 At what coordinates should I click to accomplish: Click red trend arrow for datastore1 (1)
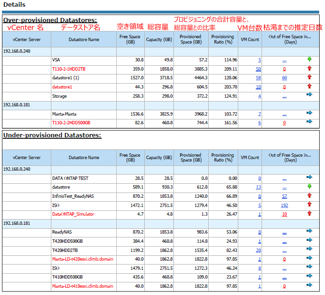pyautogui.click(x=309, y=77)
